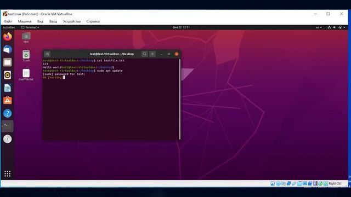Launch LibreOffice Writer from the dock

[7, 88]
